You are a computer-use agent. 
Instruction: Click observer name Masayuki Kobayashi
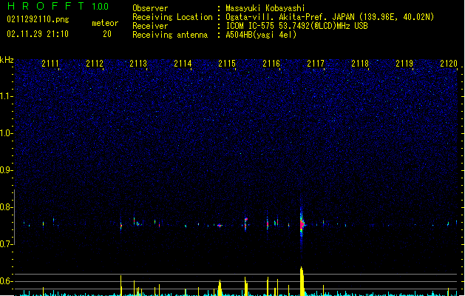pyautogui.click(x=265, y=8)
